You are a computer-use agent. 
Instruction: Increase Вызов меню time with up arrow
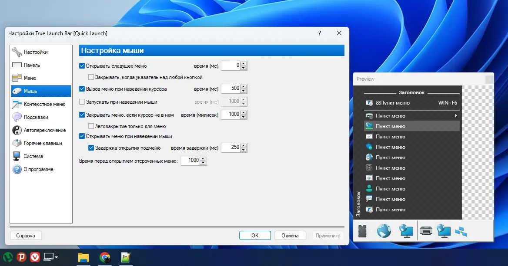244,86
